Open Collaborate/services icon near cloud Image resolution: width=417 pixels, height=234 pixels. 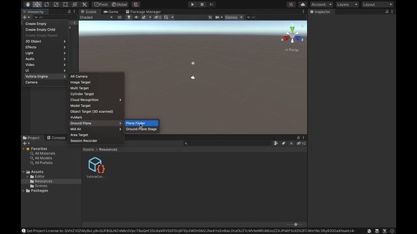pos(291,5)
